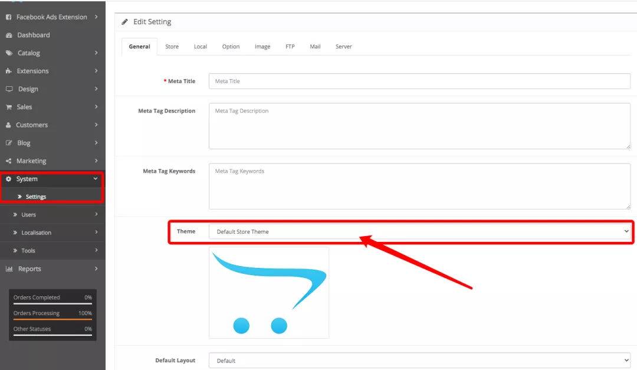Click the Meta Title input field
Viewport: 637px width, 370px height.
pos(420,81)
